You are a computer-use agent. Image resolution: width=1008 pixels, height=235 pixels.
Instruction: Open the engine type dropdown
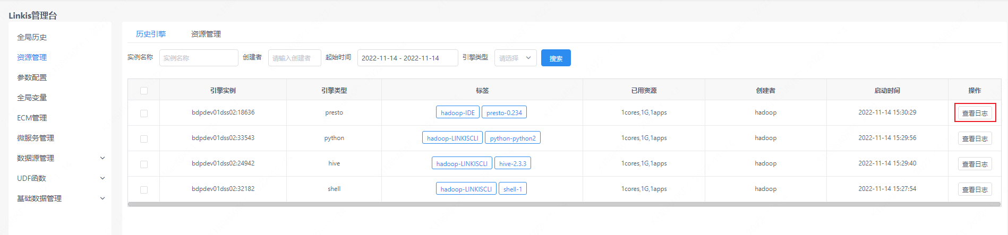pos(515,58)
